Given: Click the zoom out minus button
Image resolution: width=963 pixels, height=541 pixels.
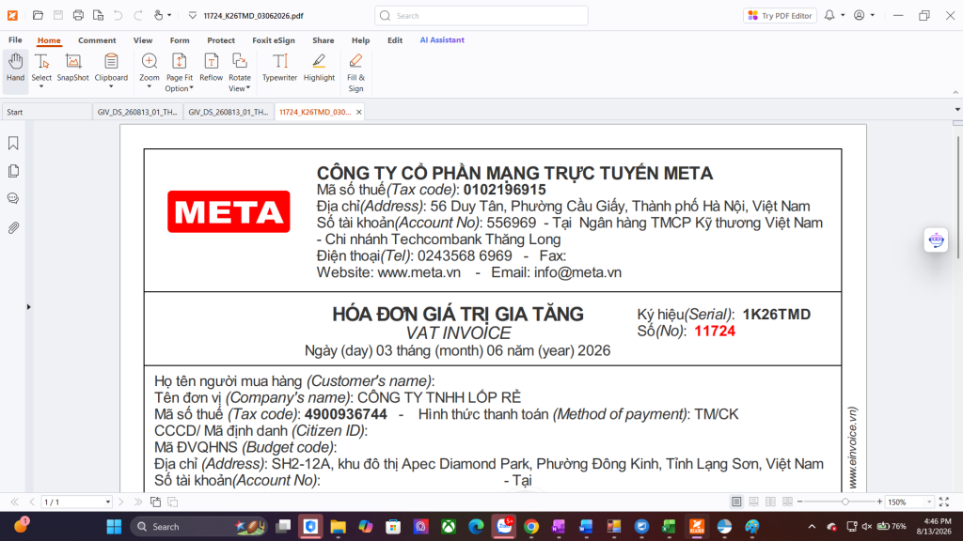Looking at the screenshot, I should click(x=800, y=502).
